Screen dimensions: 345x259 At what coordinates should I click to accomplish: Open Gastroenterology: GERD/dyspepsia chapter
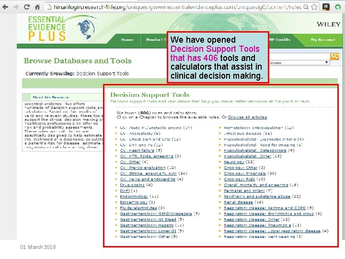click(156, 213)
